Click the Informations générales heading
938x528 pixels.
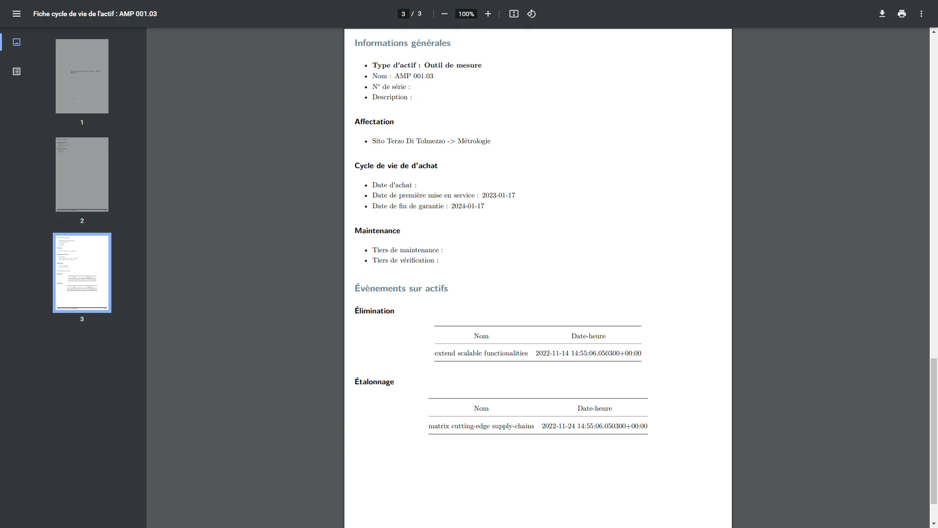403,43
